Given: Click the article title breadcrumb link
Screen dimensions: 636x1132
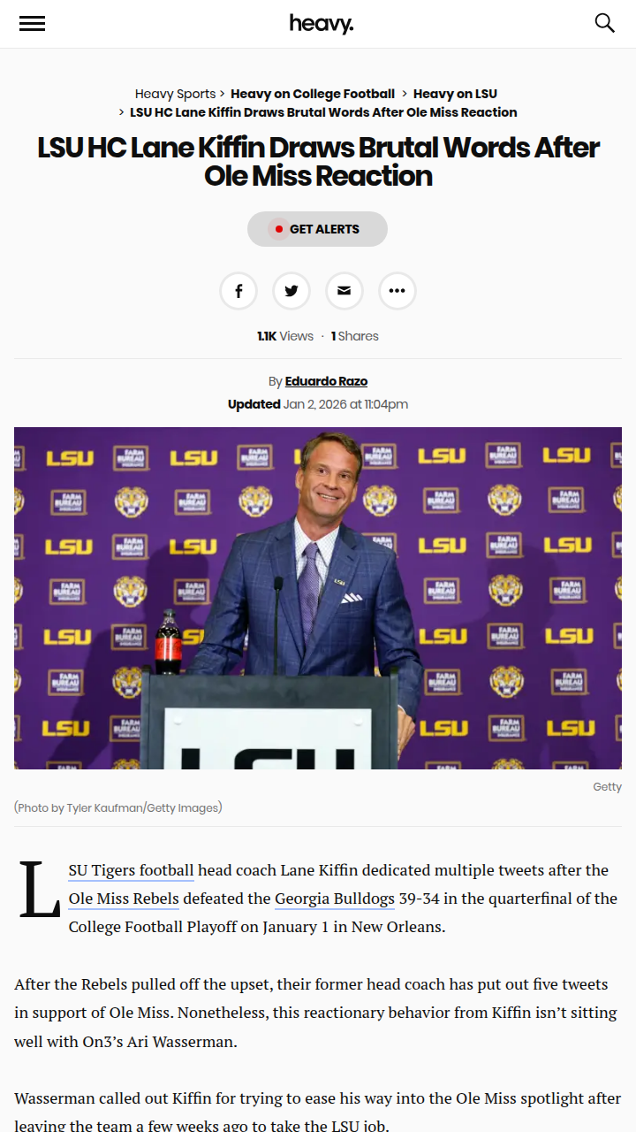Looking at the screenshot, I should pyautogui.click(x=323, y=112).
